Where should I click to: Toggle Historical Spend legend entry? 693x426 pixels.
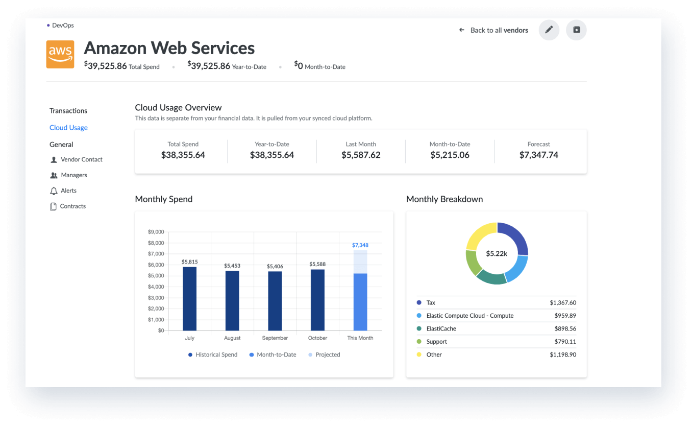tap(213, 354)
